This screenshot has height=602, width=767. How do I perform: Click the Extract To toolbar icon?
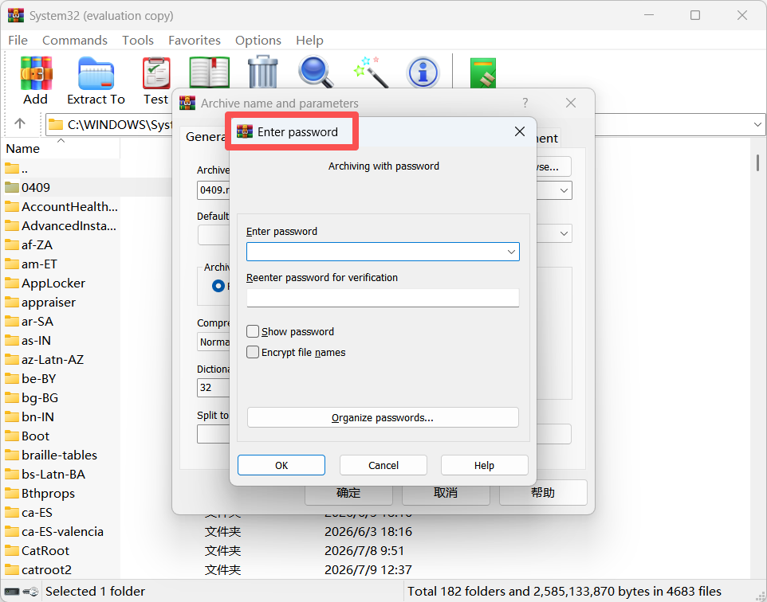point(96,73)
